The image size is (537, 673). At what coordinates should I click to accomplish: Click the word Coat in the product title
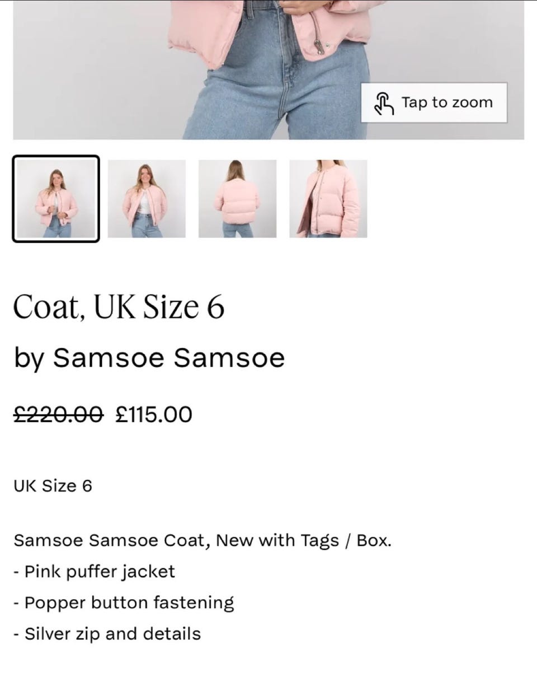(x=49, y=307)
